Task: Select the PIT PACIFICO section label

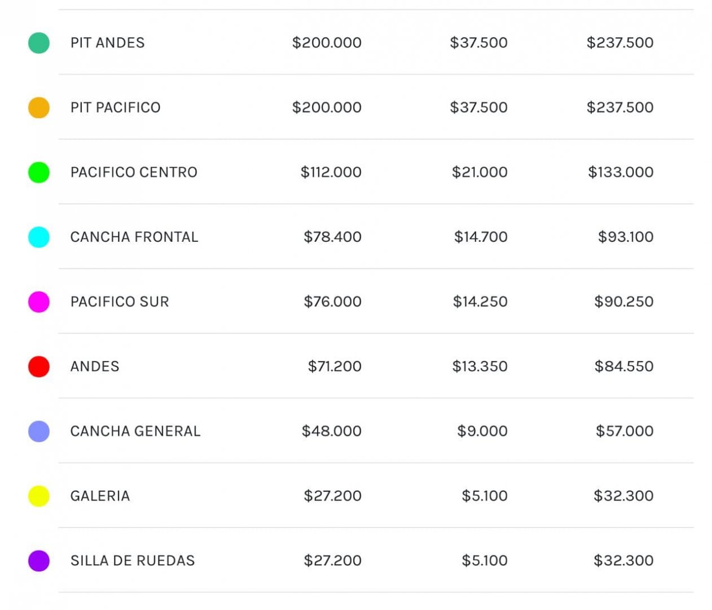Action: 115,107
